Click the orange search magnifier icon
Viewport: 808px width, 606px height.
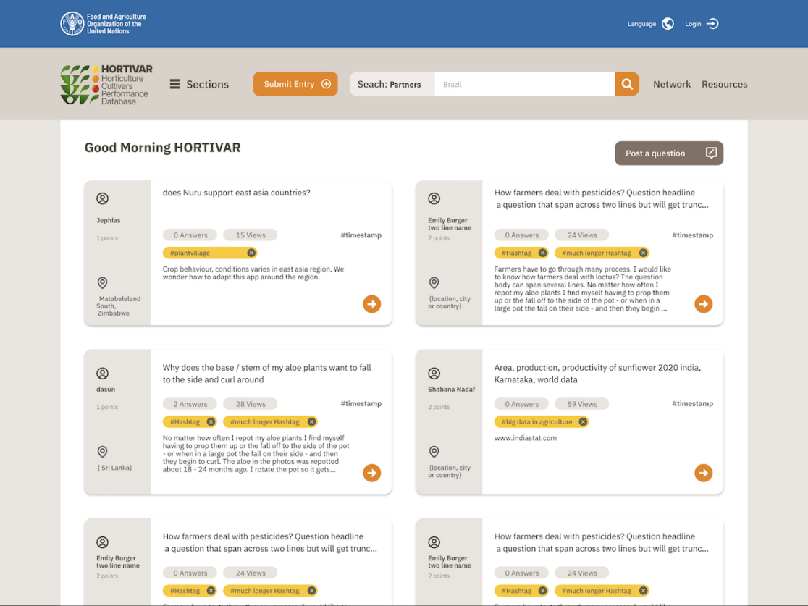(x=627, y=84)
